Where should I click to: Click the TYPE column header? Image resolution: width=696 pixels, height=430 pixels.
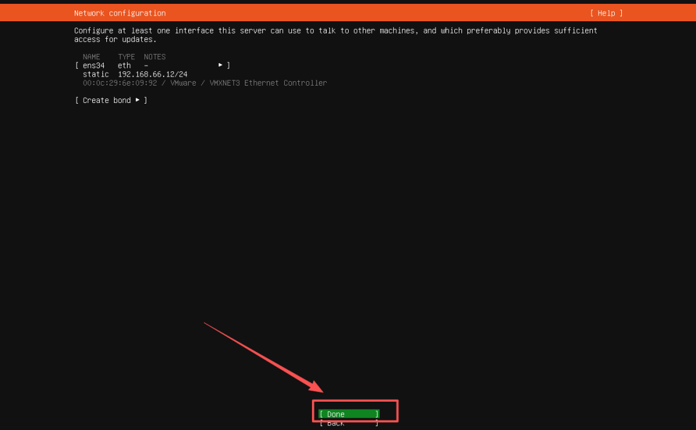126,57
